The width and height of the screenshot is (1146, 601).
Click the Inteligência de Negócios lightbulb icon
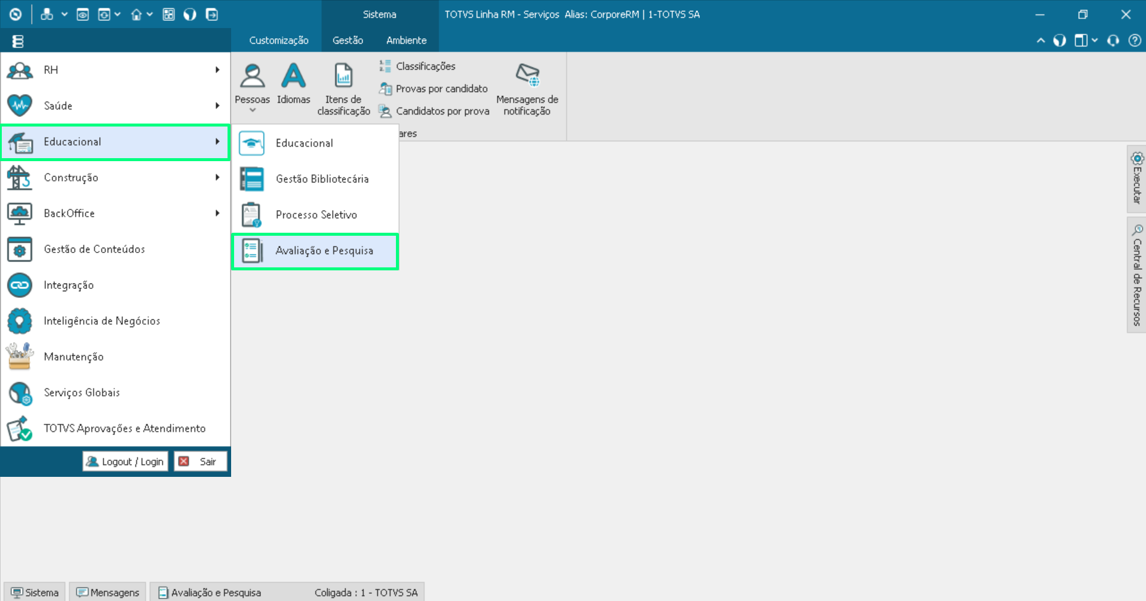pos(20,321)
